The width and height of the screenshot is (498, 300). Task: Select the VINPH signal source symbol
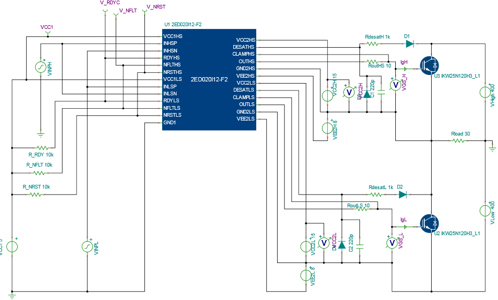pyautogui.click(x=41, y=67)
